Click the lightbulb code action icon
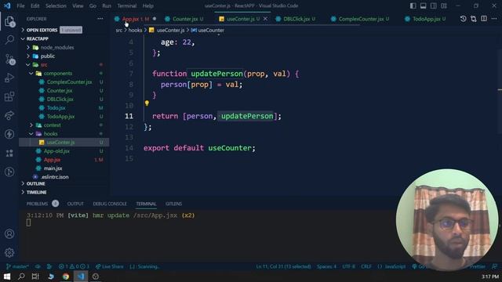 [x=147, y=103]
